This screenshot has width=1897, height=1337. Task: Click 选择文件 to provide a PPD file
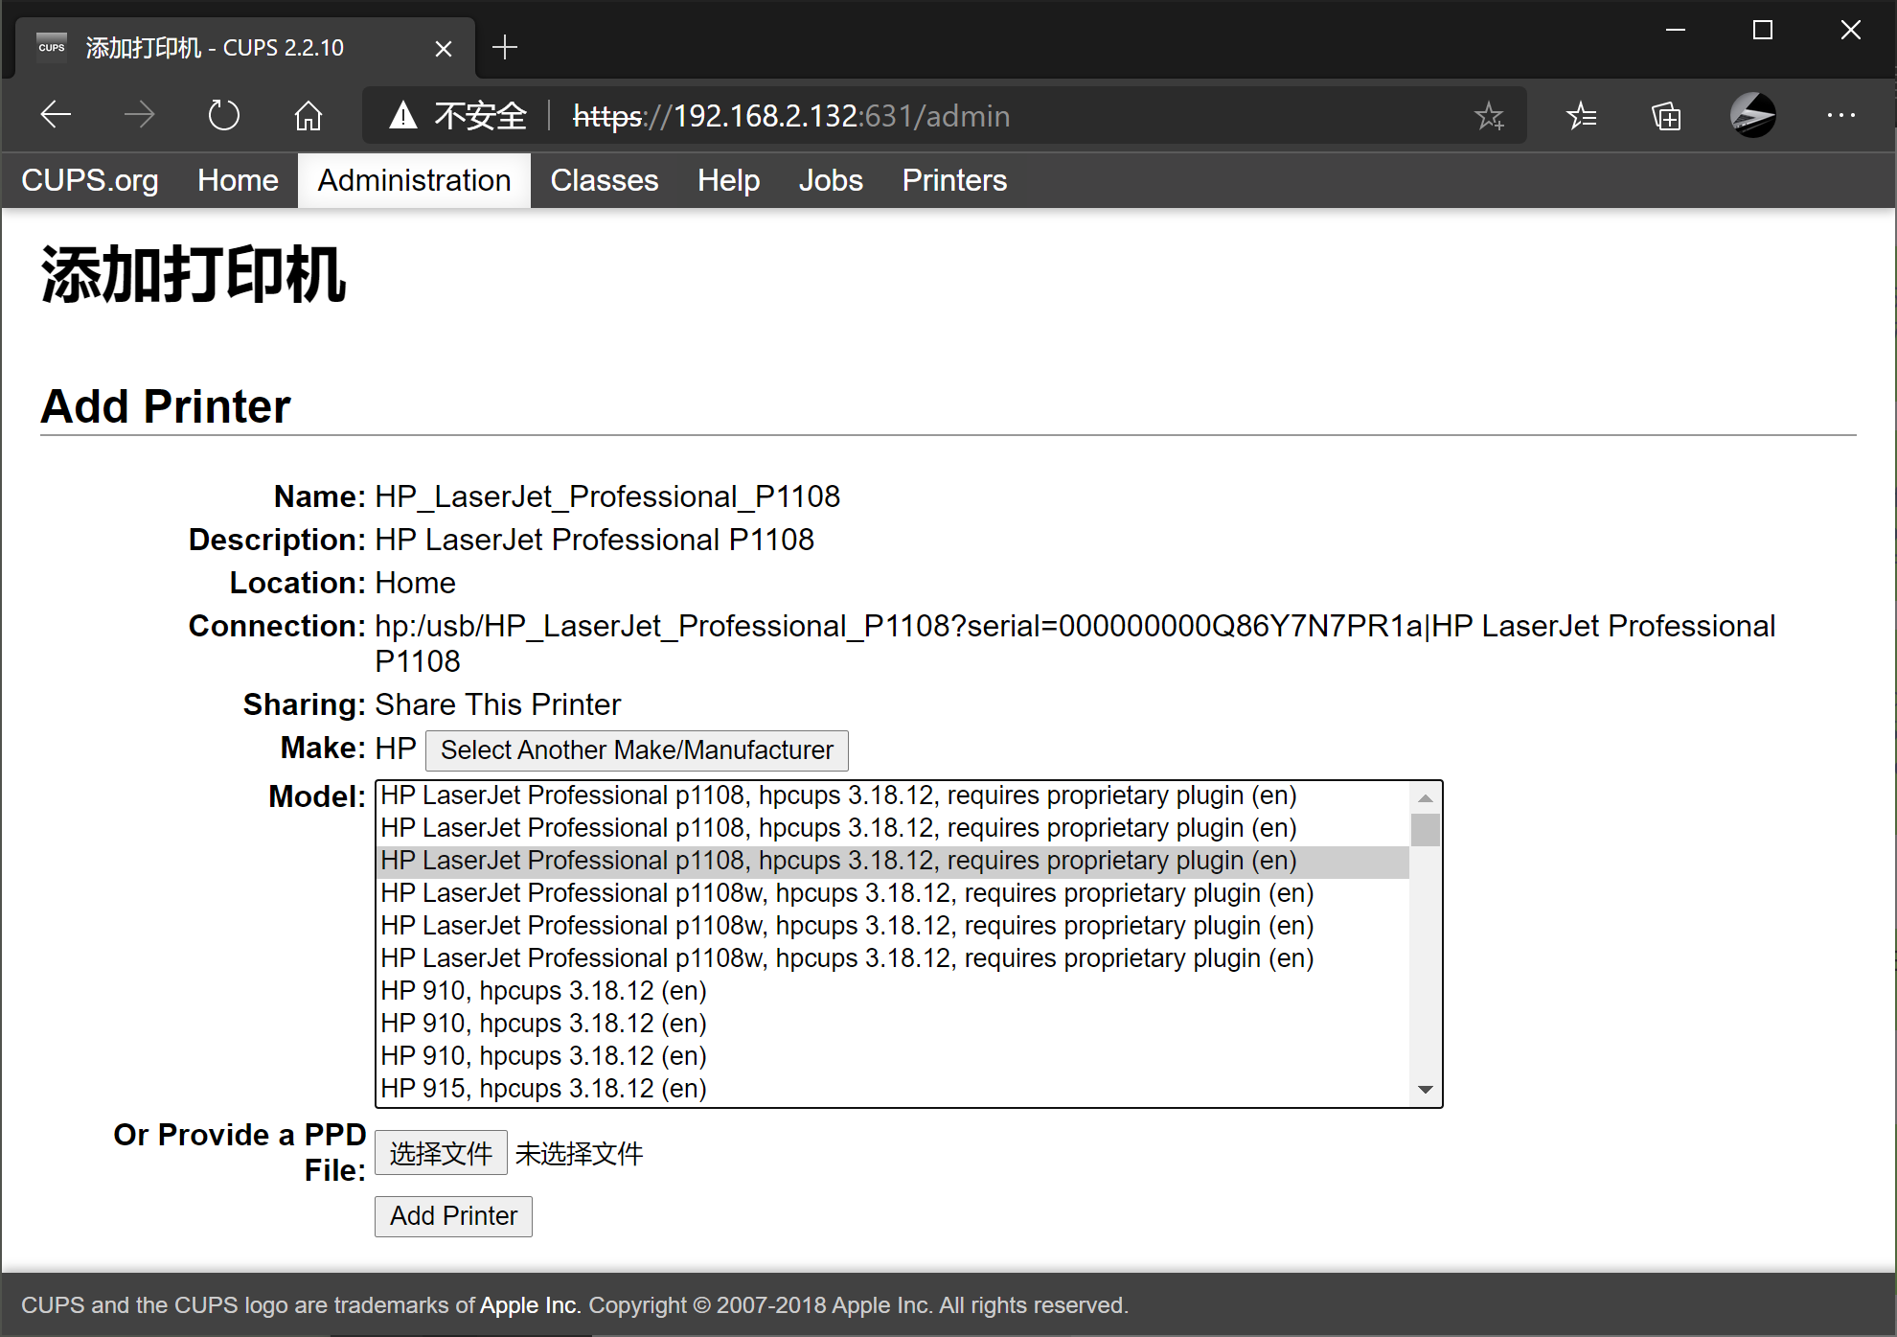tap(441, 1152)
